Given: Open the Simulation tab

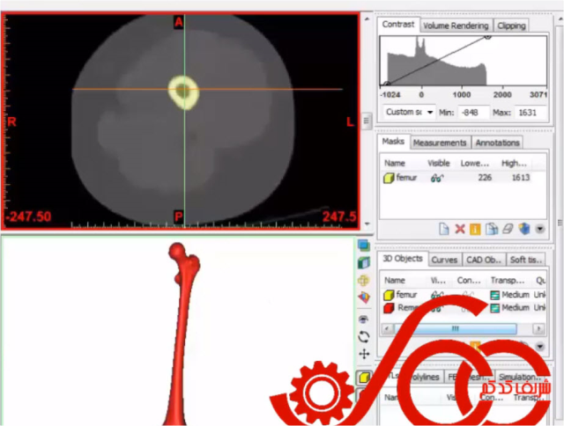Looking at the screenshot, I should click(519, 377).
